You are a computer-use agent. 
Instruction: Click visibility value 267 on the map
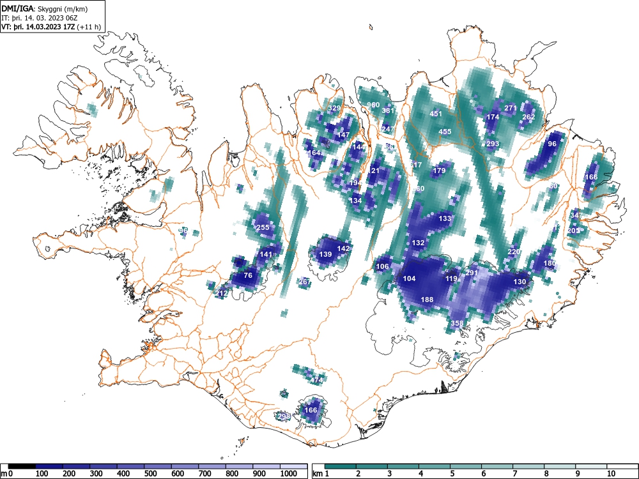[x=304, y=282]
